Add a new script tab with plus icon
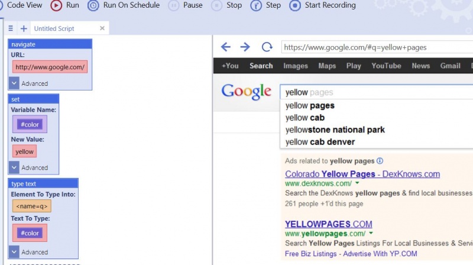 point(24,28)
